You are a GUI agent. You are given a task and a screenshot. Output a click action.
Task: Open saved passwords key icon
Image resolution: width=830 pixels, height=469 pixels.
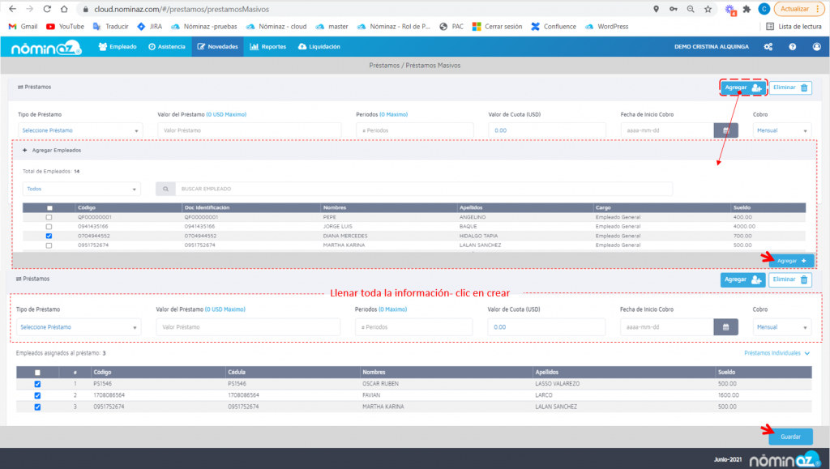pyautogui.click(x=674, y=9)
